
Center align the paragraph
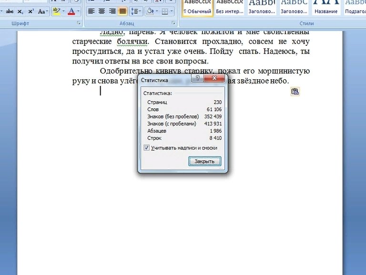[102, 11]
